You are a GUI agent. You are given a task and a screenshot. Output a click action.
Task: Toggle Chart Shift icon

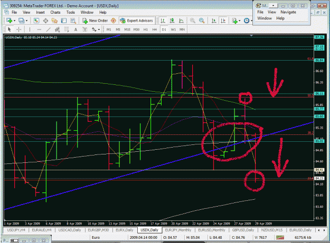[223, 21]
